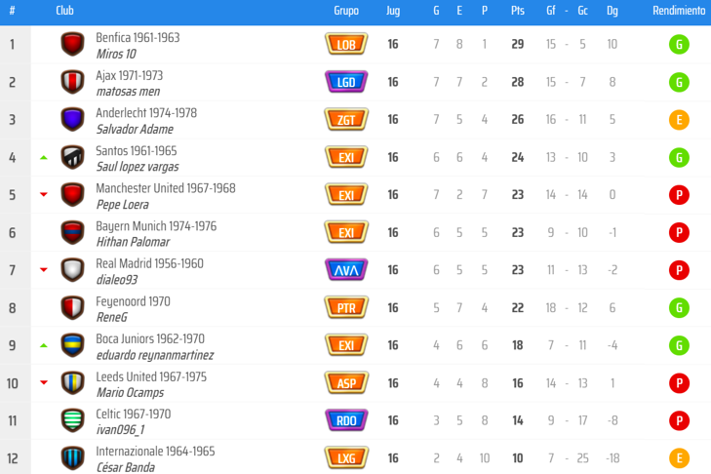Viewport: 711px width, 474px height.
Task: Click Boca Juniors 1962-1970 club name
Action: coord(150,338)
